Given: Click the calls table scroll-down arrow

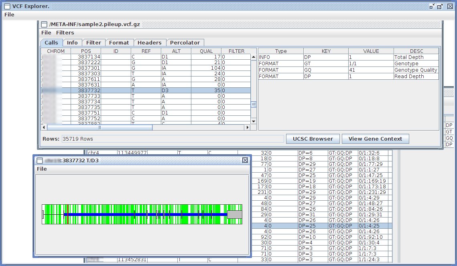Looking at the screenshot, I should 254,121.
